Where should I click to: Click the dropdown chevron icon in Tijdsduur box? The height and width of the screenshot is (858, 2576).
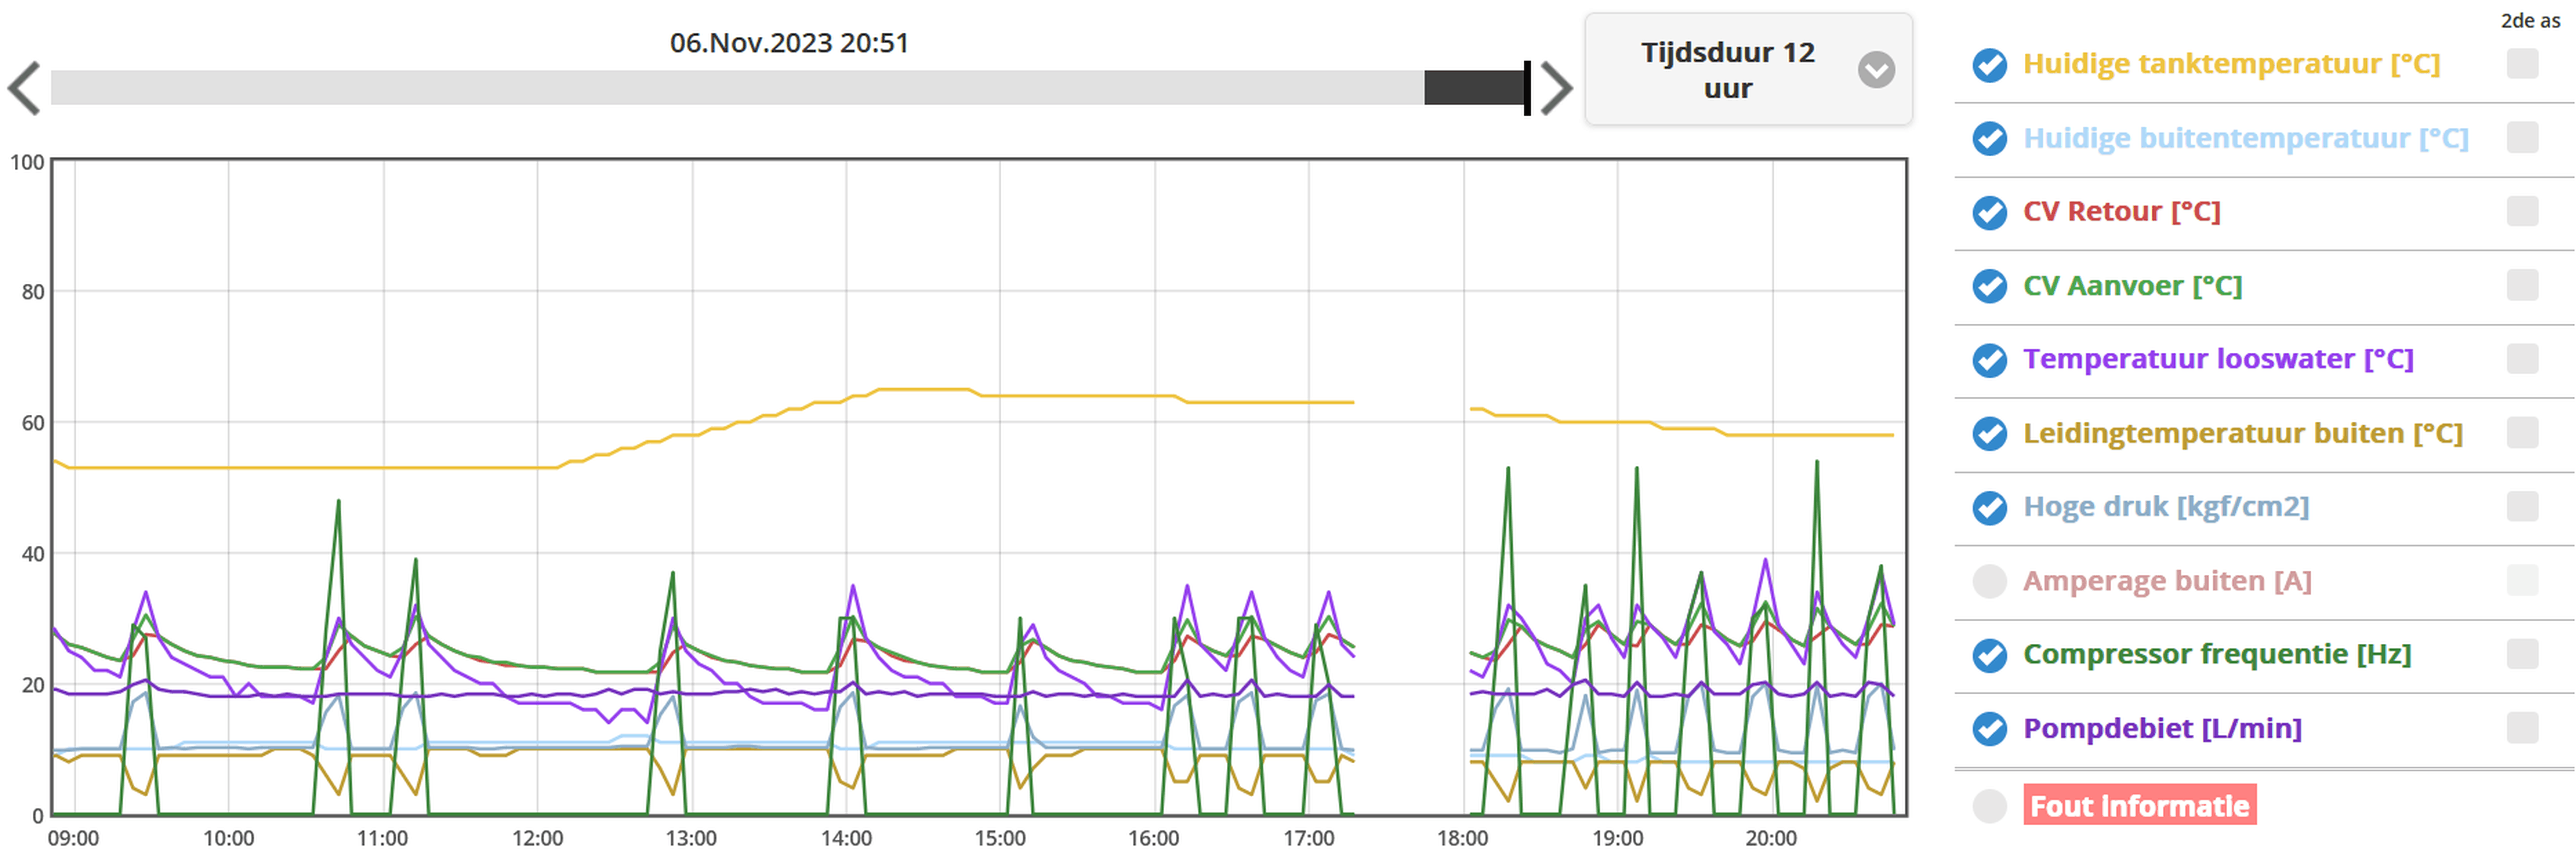click(x=1876, y=70)
